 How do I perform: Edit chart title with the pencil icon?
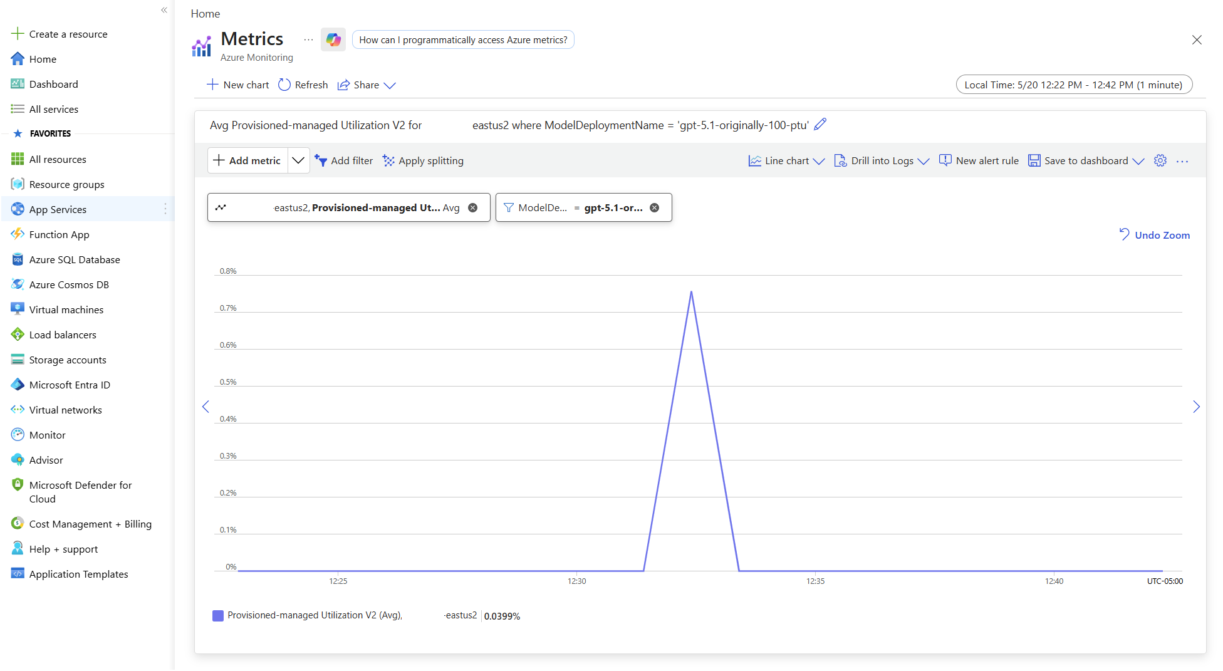[x=820, y=125]
